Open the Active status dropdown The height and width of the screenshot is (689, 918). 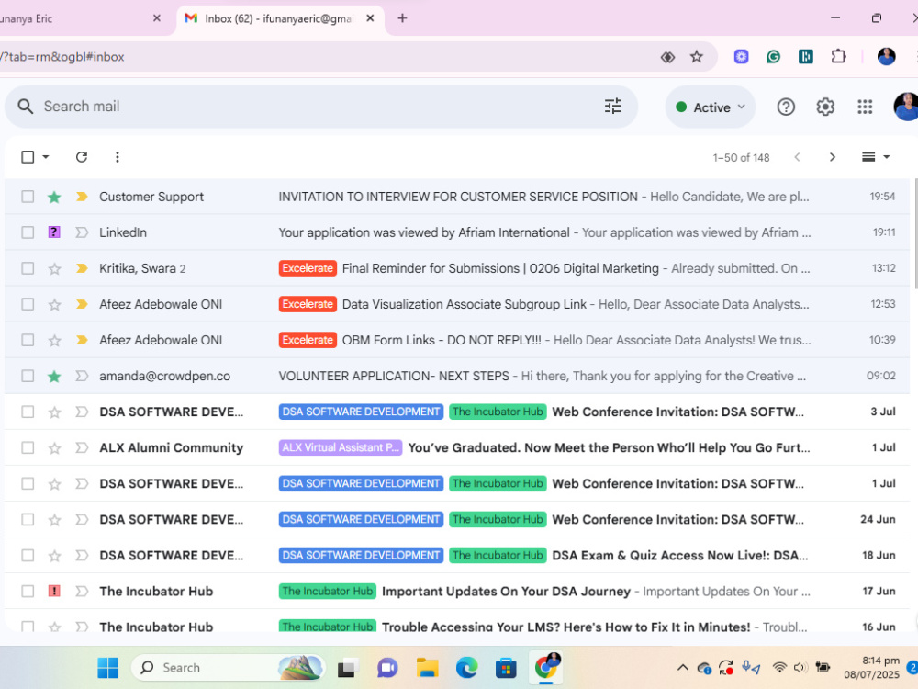point(711,107)
